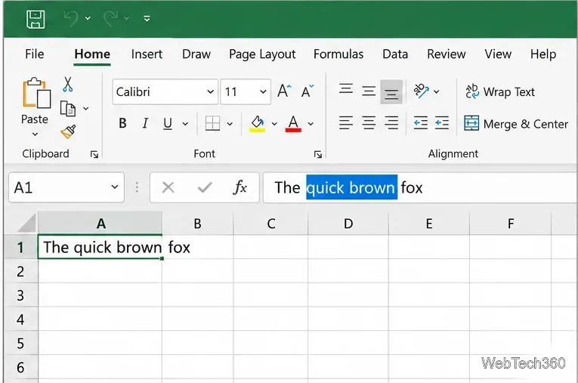The image size is (578, 383).
Task: Open the Orientation options dropdown arrow
Action: click(x=437, y=91)
